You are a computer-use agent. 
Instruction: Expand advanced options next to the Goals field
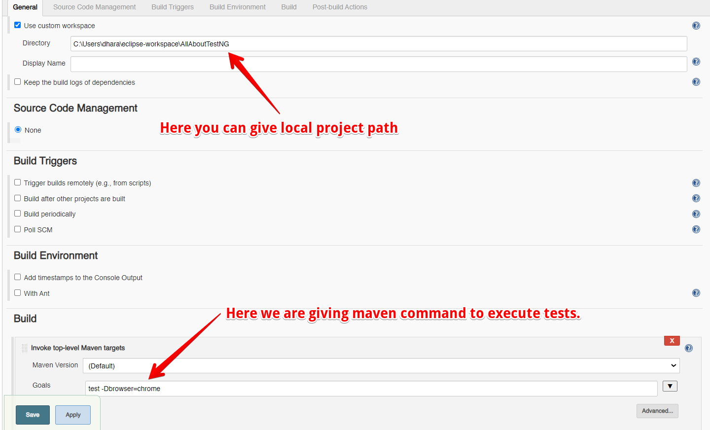[670, 386]
